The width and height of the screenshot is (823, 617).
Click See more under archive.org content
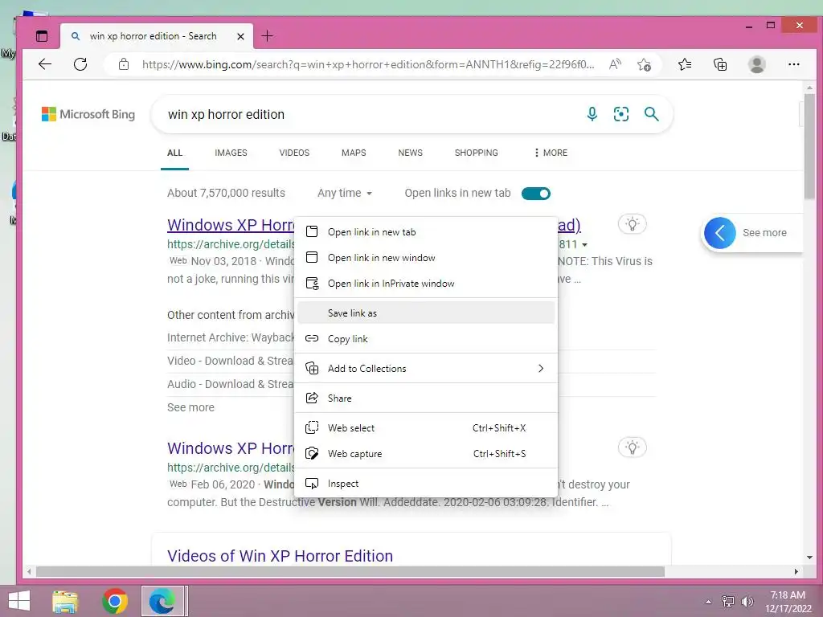[x=190, y=407]
